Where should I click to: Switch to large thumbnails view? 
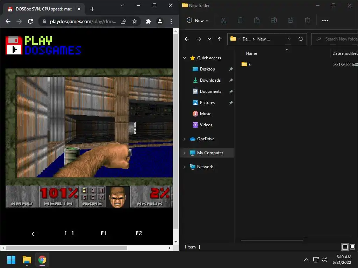click(x=352, y=247)
